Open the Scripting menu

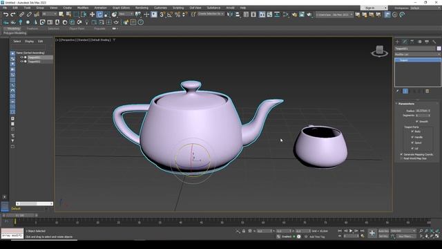point(178,8)
